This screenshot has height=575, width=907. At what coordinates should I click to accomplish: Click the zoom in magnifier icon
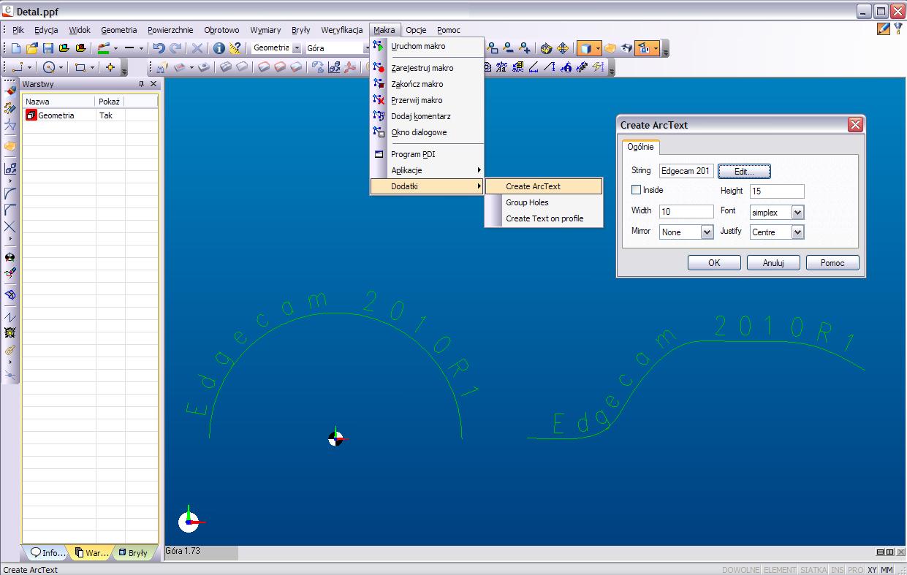525,48
